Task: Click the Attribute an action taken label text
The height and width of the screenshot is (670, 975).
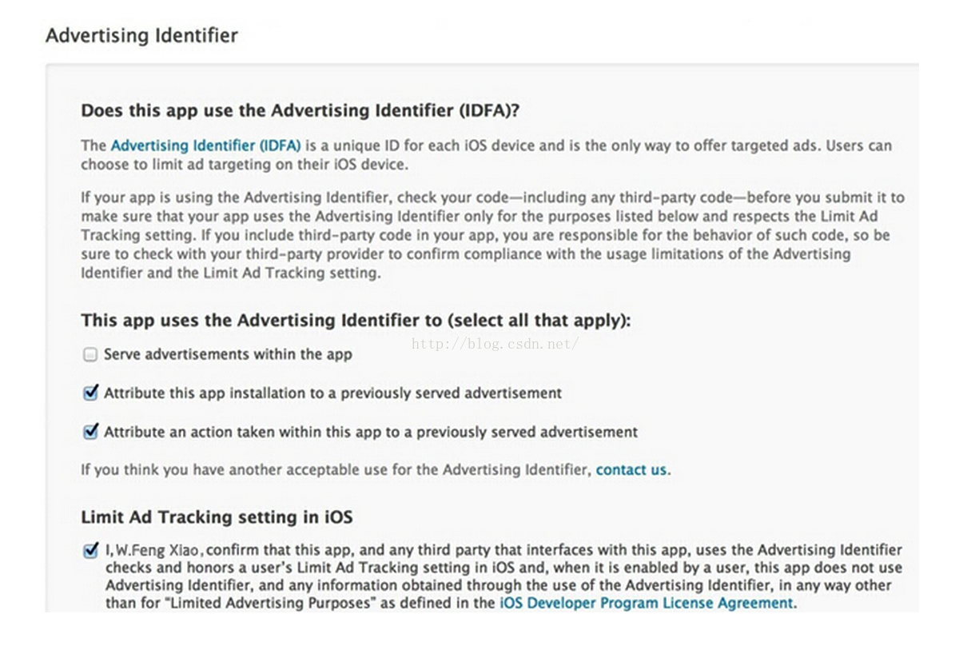Action: (x=371, y=432)
